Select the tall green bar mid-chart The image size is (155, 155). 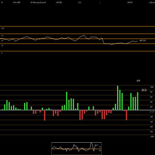click(67, 101)
